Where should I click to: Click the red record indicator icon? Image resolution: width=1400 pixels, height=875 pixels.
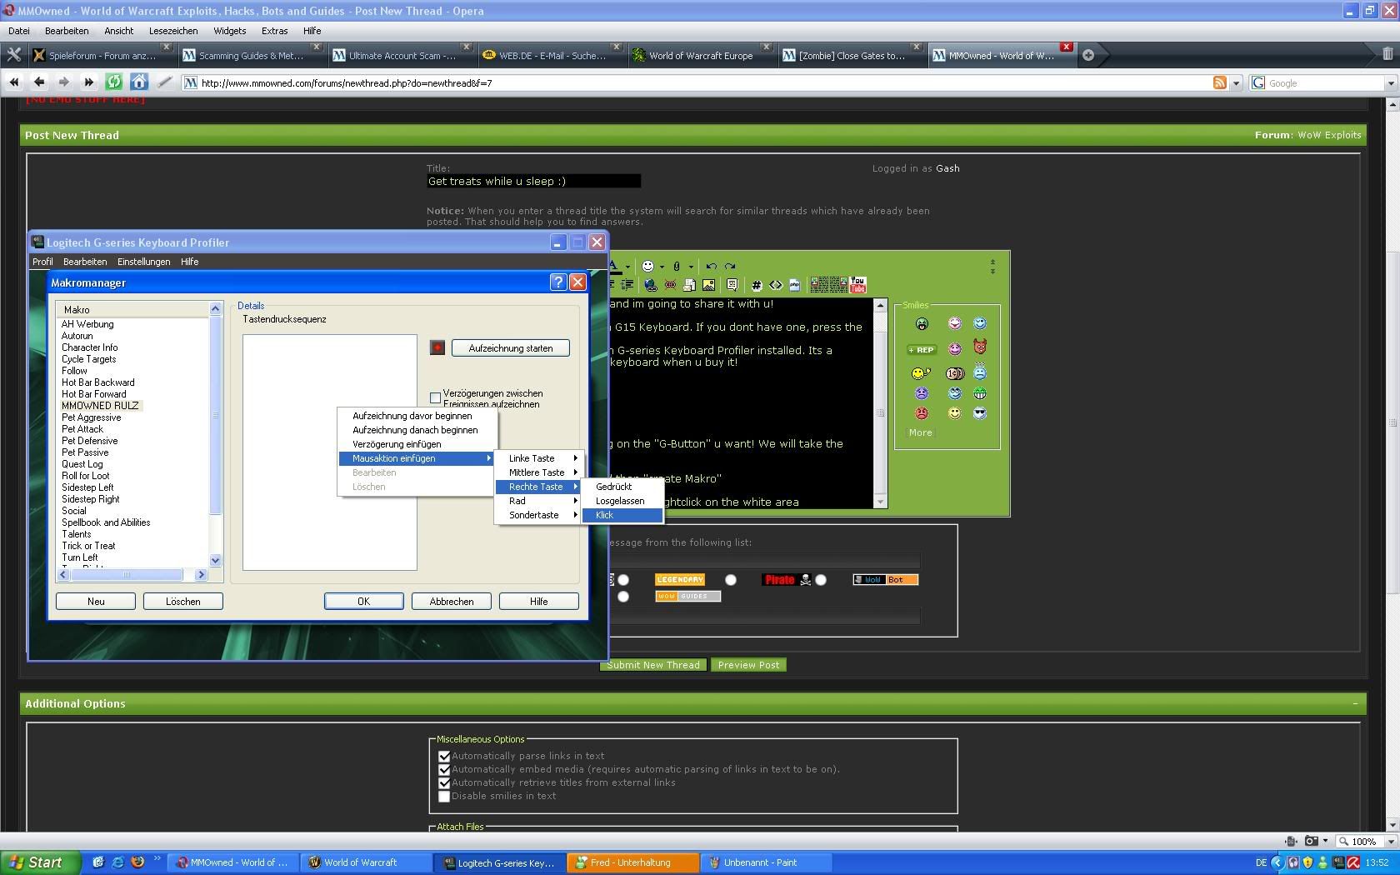click(437, 347)
